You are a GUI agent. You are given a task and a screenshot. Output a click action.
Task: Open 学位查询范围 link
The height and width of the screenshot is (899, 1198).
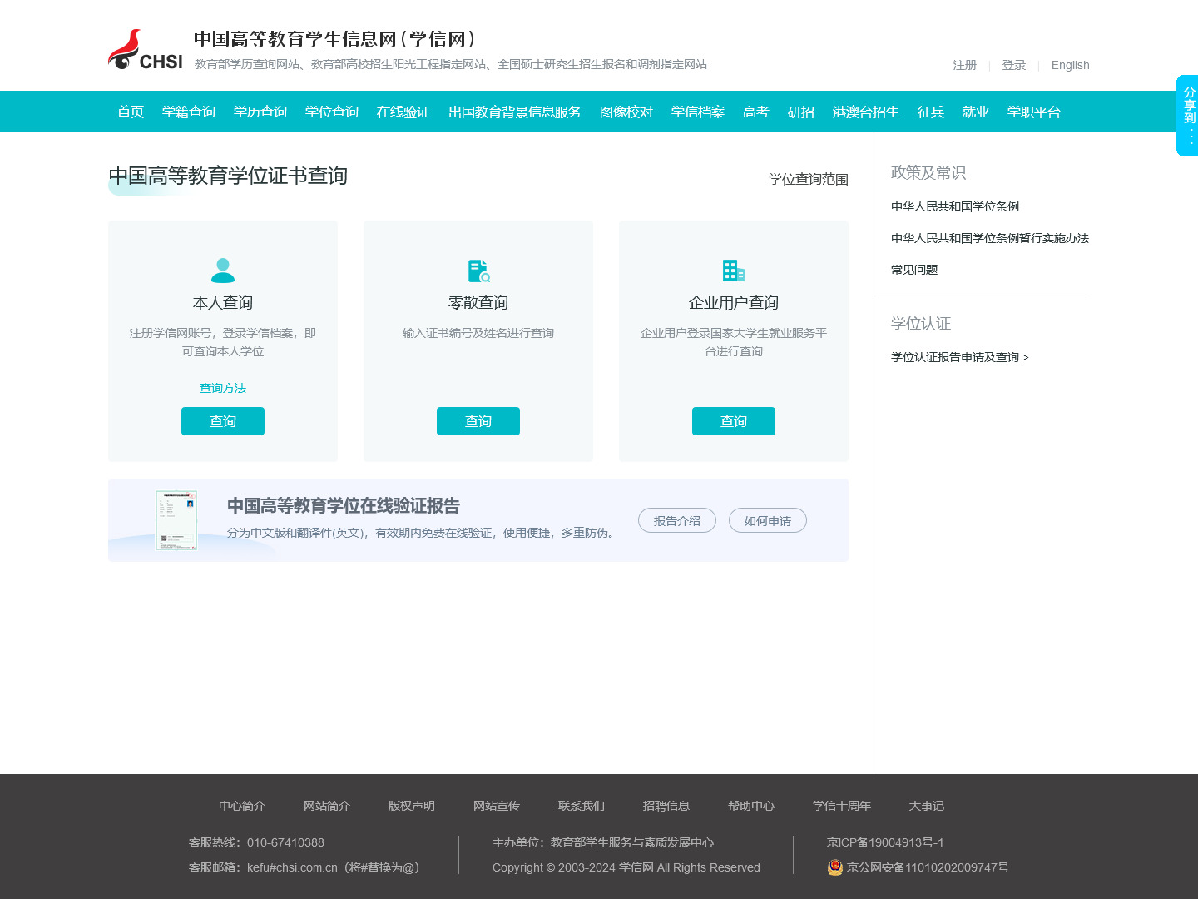click(x=809, y=179)
